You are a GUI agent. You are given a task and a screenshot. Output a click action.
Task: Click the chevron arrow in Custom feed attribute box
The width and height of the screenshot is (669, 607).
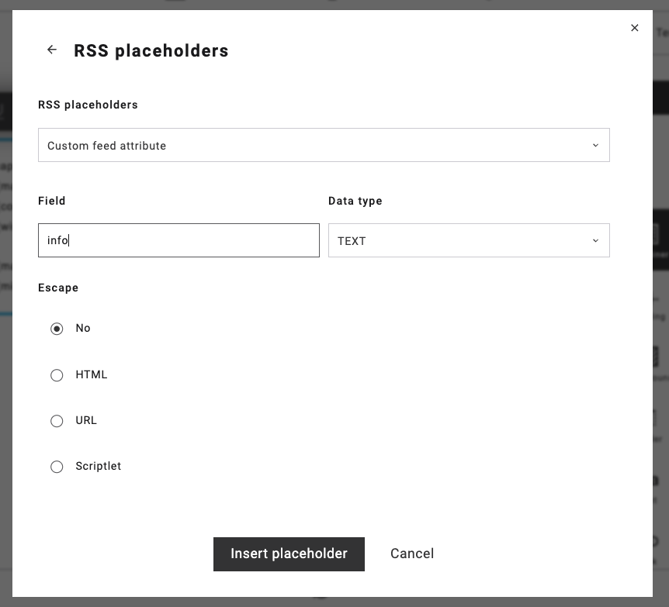tap(595, 145)
